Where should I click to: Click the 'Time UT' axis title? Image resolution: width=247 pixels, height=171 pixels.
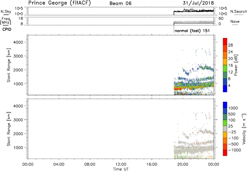[121, 169]
